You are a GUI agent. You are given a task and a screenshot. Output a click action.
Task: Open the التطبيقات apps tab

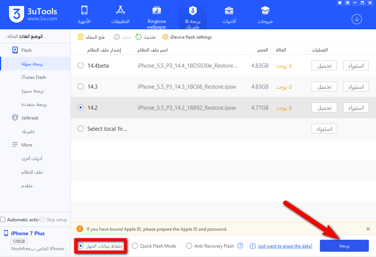[121, 15]
